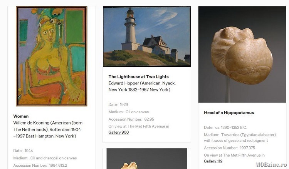Open the partially visible sculpture thumbnail
289x169 pixels.
tap(147, 159)
